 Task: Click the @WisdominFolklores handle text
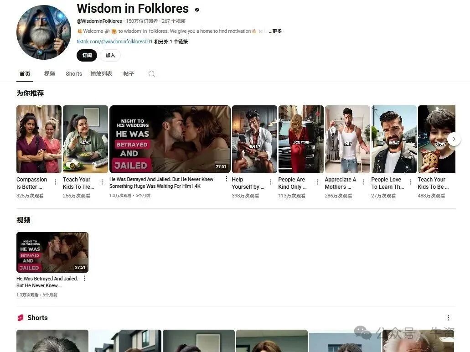tap(99, 21)
